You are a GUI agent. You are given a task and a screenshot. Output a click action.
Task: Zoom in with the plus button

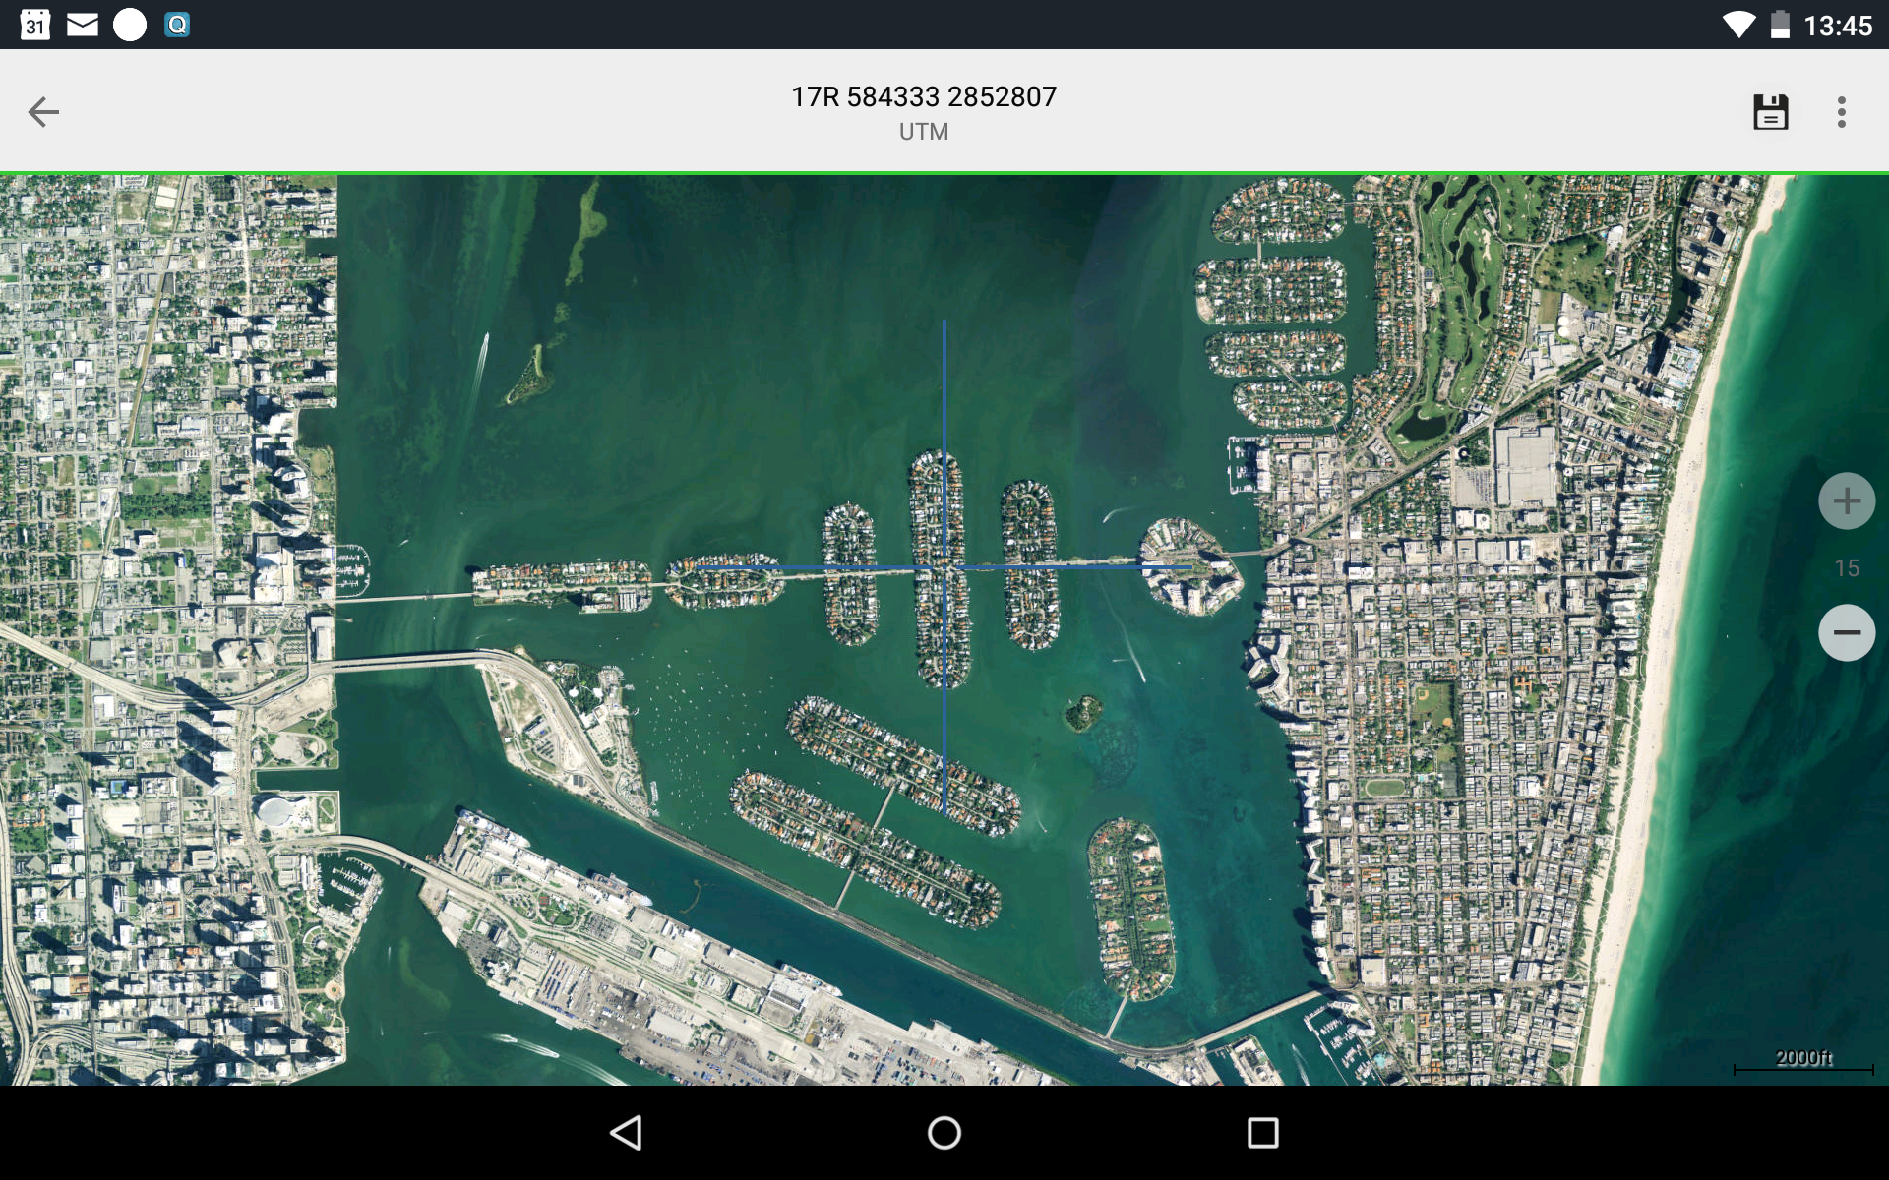point(1846,501)
